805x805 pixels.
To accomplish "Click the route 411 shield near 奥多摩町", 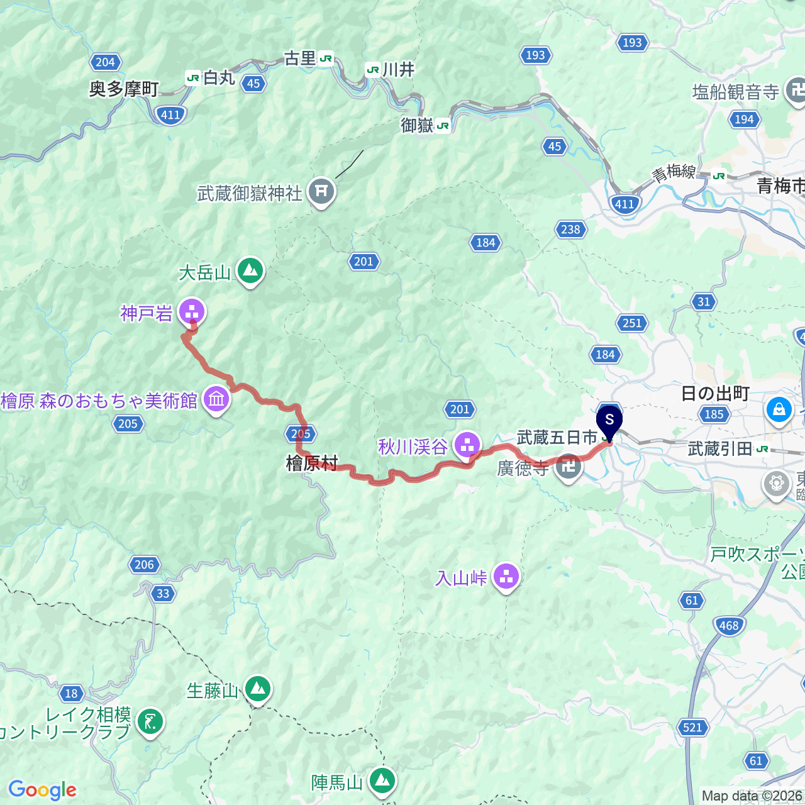I will (x=170, y=115).
